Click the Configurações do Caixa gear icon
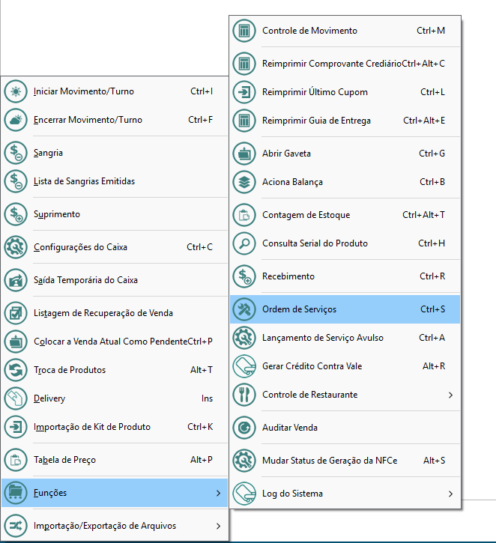The width and height of the screenshot is (496, 543). pyautogui.click(x=15, y=247)
